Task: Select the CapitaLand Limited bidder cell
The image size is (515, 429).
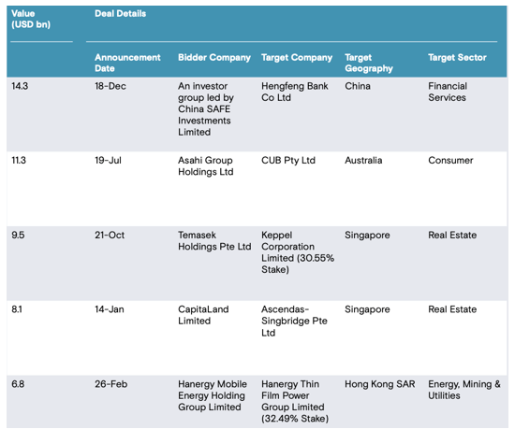Action: tap(203, 315)
